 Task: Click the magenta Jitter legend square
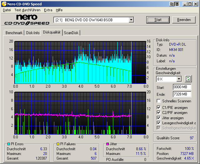[107, 144]
